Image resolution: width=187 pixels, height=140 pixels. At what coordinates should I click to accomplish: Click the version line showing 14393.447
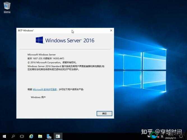46,59
